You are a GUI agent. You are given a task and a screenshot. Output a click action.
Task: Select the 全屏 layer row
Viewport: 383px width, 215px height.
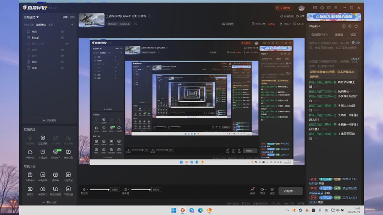(49, 32)
